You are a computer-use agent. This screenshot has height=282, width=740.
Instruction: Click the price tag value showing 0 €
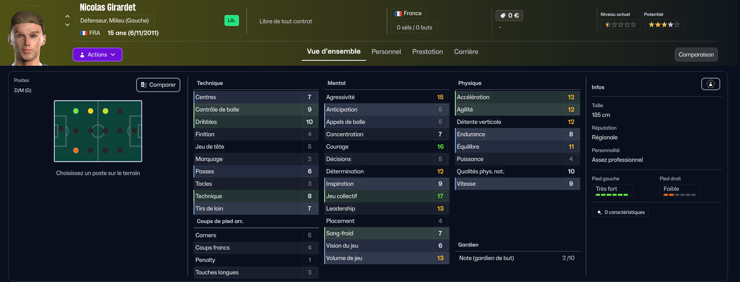[509, 15]
